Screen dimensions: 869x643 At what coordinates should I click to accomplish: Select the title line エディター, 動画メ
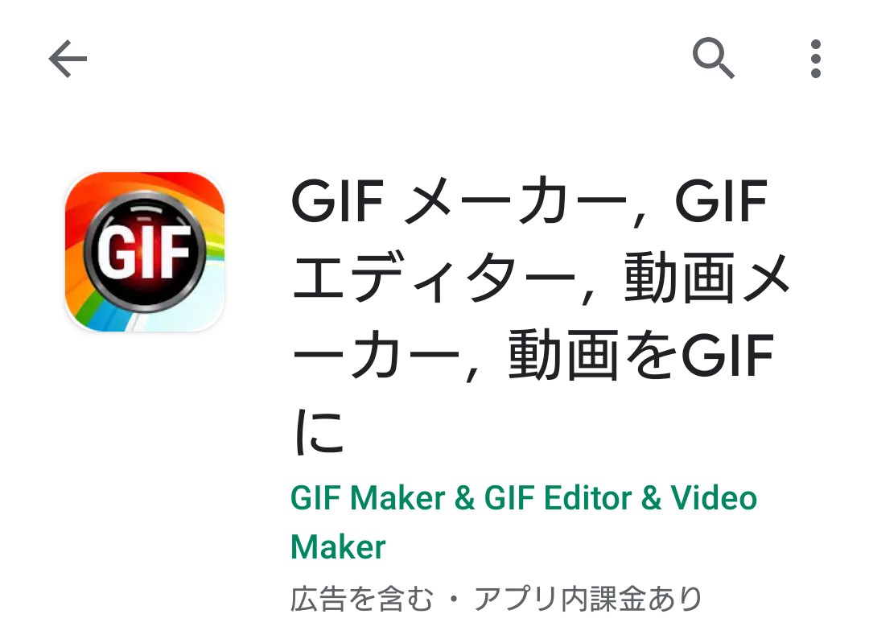coord(541,277)
